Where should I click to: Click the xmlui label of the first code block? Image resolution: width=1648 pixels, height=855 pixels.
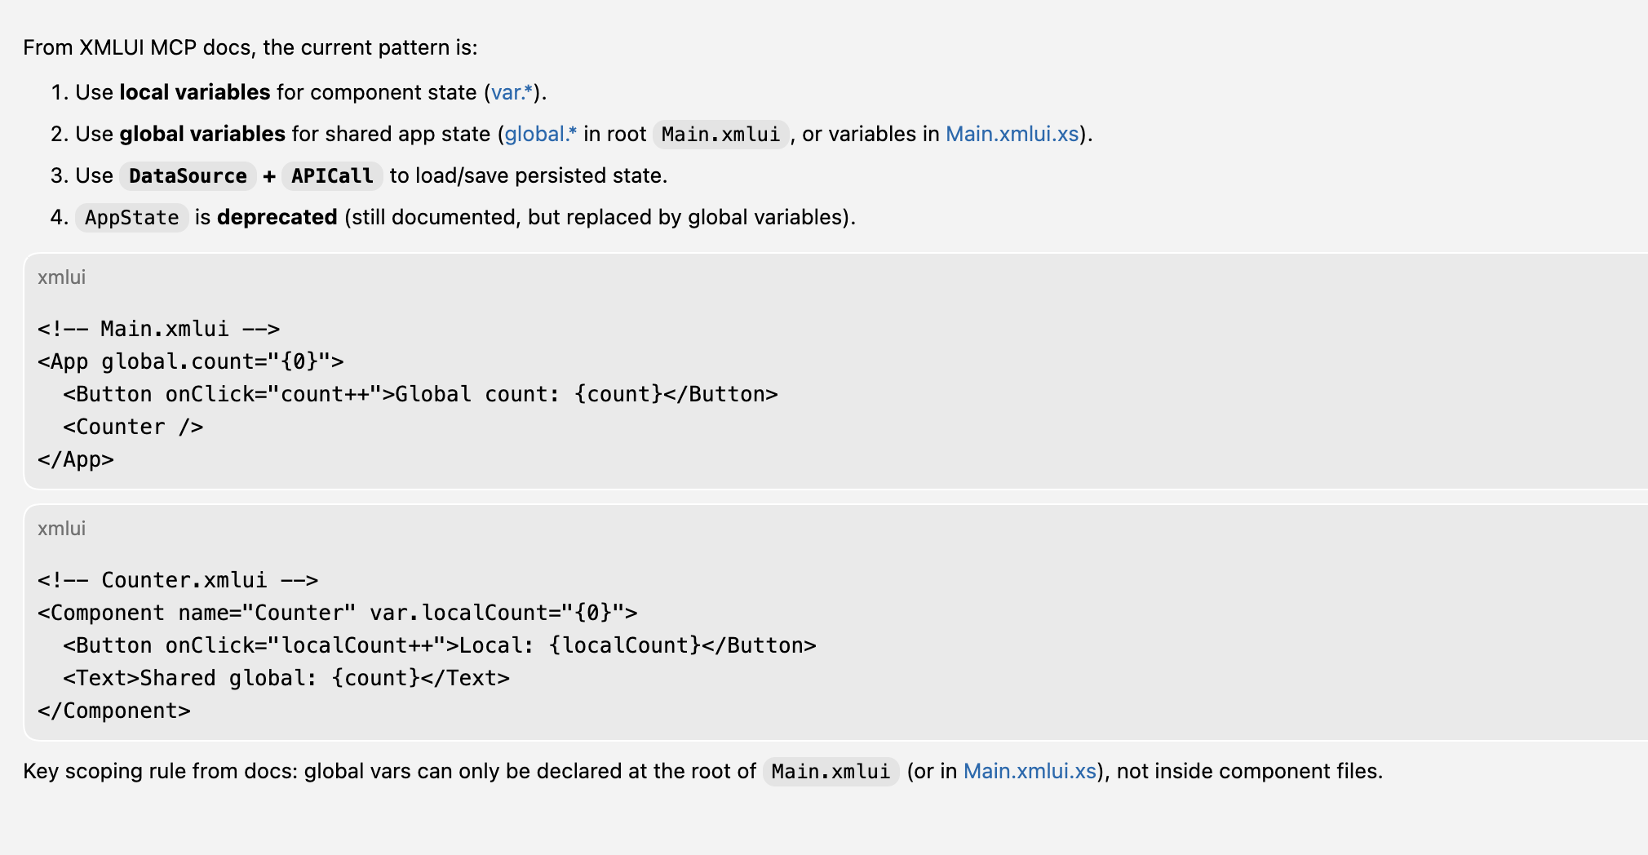point(61,277)
